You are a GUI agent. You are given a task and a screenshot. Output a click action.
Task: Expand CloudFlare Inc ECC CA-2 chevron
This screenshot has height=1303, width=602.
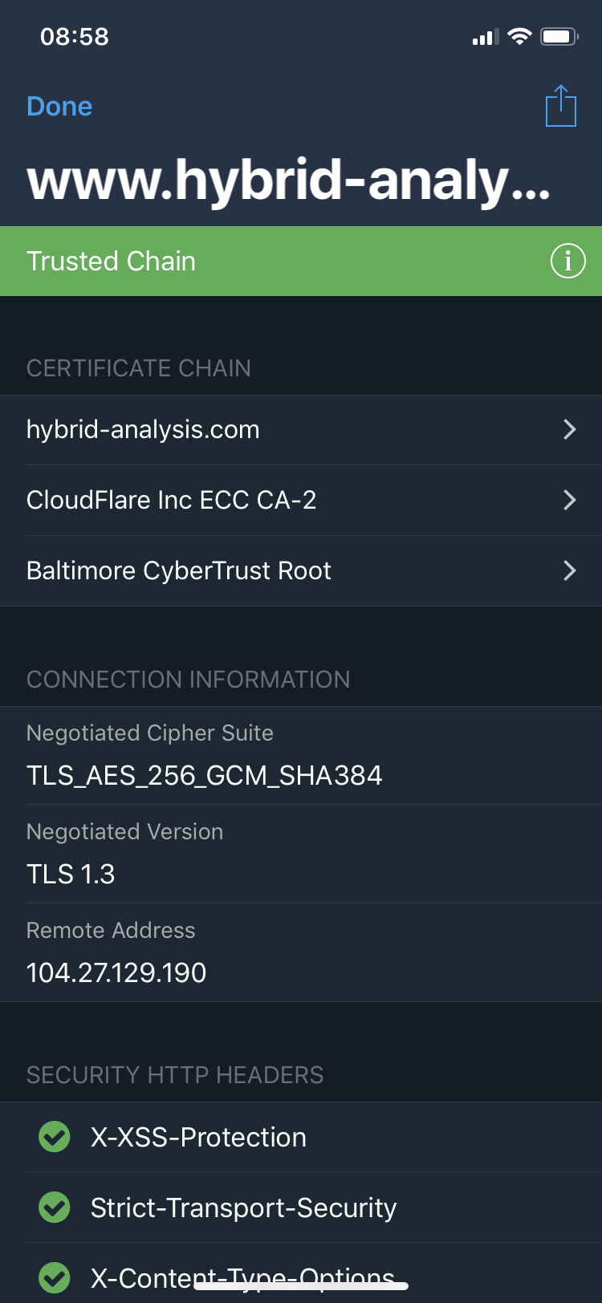point(570,500)
